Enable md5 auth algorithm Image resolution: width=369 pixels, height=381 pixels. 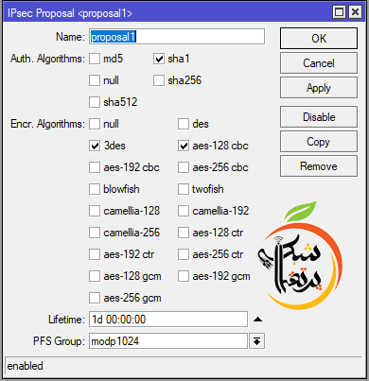tap(95, 59)
